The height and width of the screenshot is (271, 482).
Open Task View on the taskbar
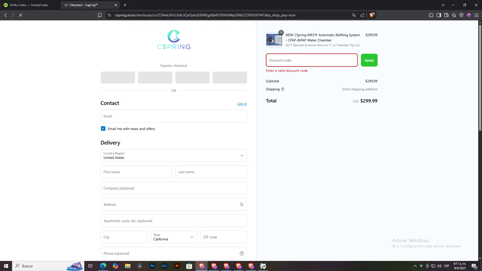[x=90, y=266]
